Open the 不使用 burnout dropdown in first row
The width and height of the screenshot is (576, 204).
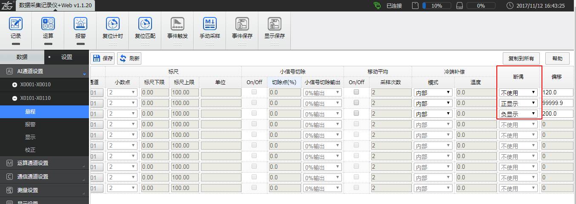518,92
